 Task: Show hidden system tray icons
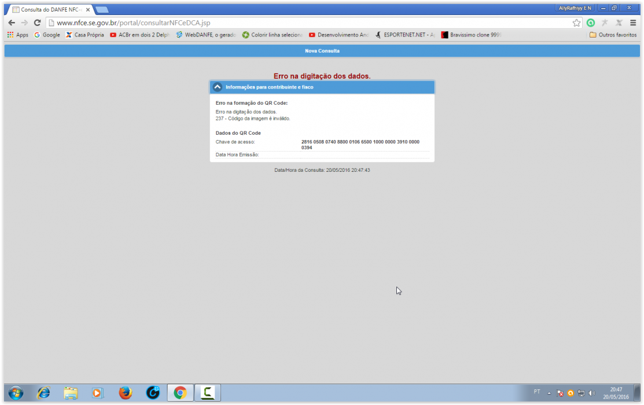(x=549, y=393)
